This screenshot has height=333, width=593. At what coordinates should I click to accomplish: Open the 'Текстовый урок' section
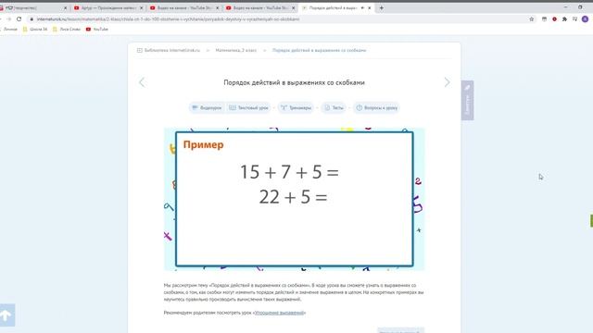tap(248, 107)
